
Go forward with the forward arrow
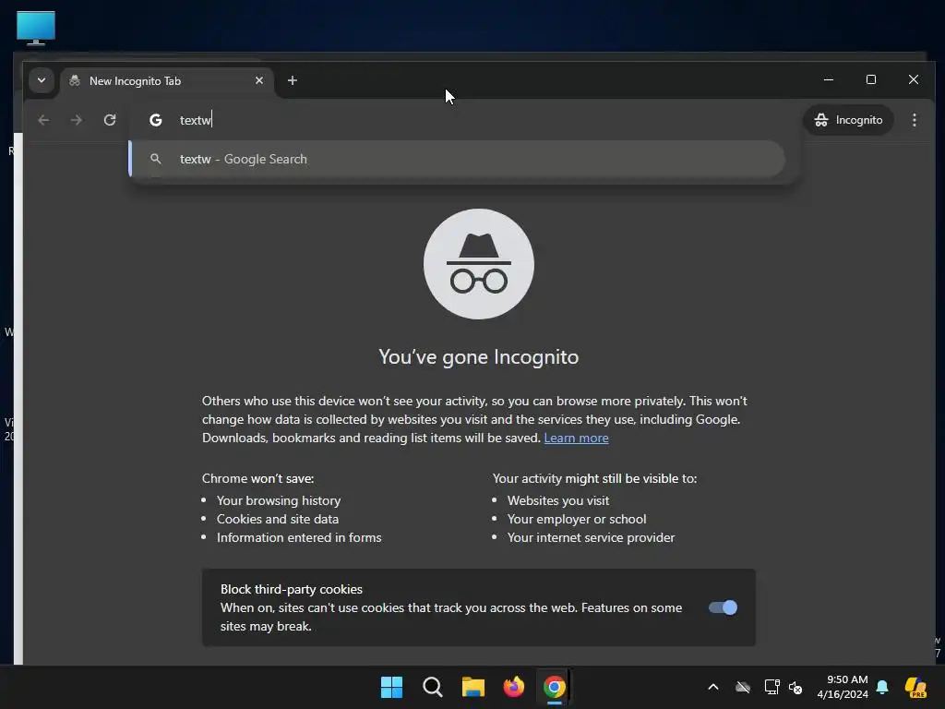[x=76, y=120]
